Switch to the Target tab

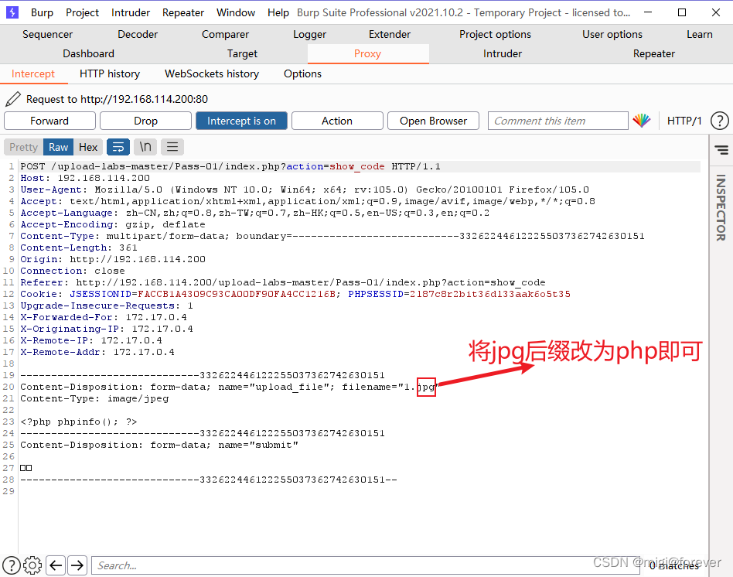[242, 54]
